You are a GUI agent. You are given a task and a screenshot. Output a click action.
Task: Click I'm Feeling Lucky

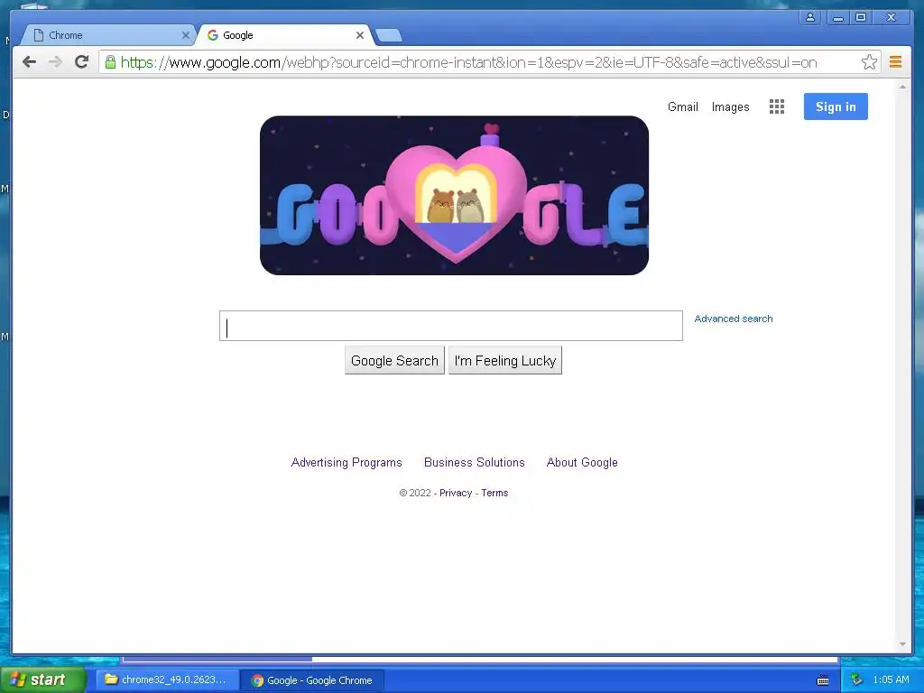tap(505, 360)
